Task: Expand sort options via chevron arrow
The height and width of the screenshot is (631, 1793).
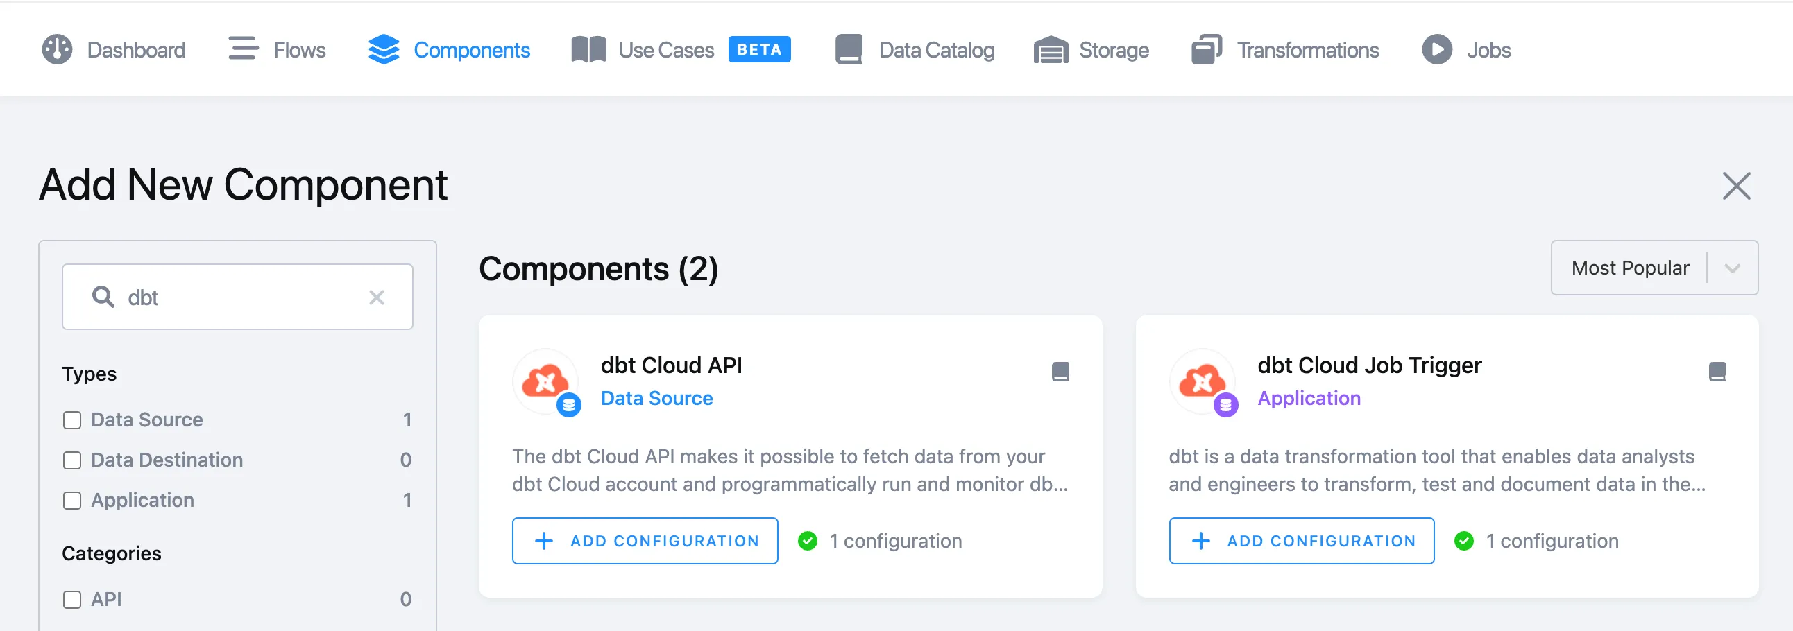Action: [x=1732, y=268]
